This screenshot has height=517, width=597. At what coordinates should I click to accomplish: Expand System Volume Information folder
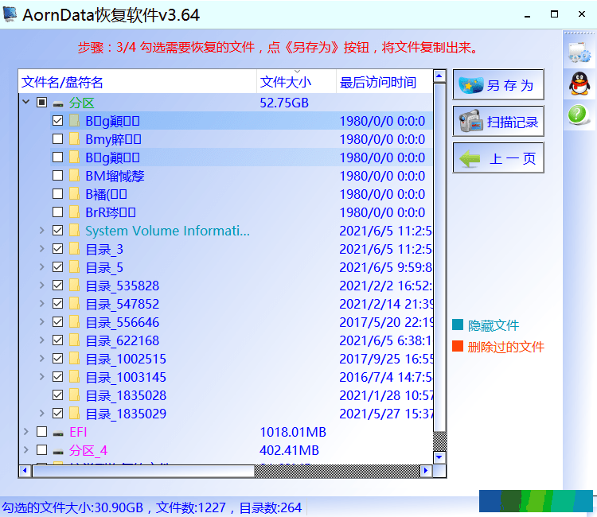[42, 230]
